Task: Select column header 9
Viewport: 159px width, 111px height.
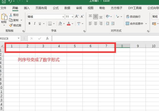Action: tap(138, 46)
